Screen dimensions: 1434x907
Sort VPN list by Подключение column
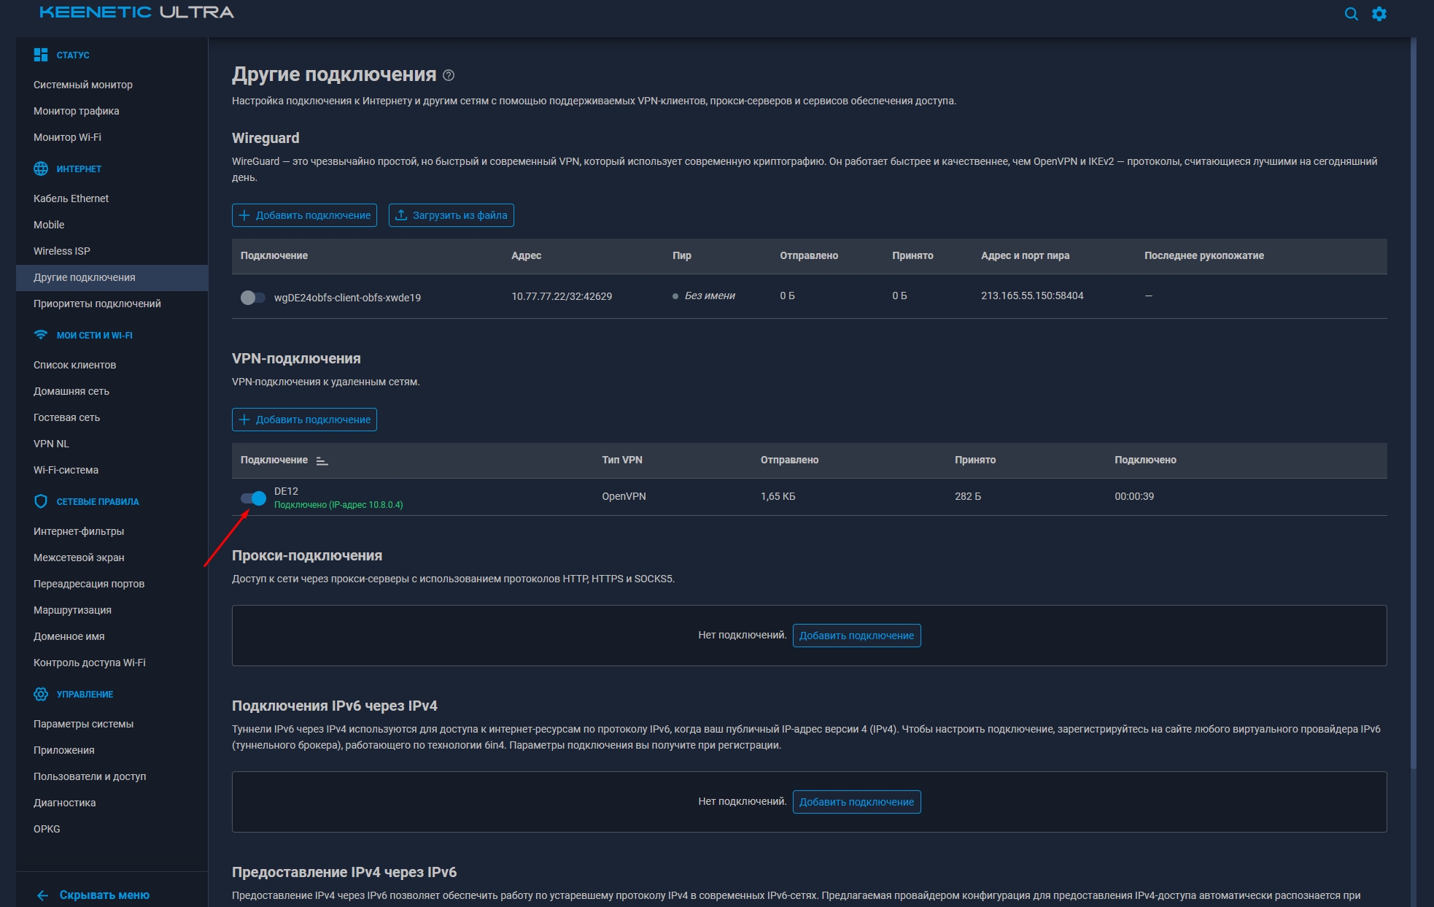coord(320,461)
